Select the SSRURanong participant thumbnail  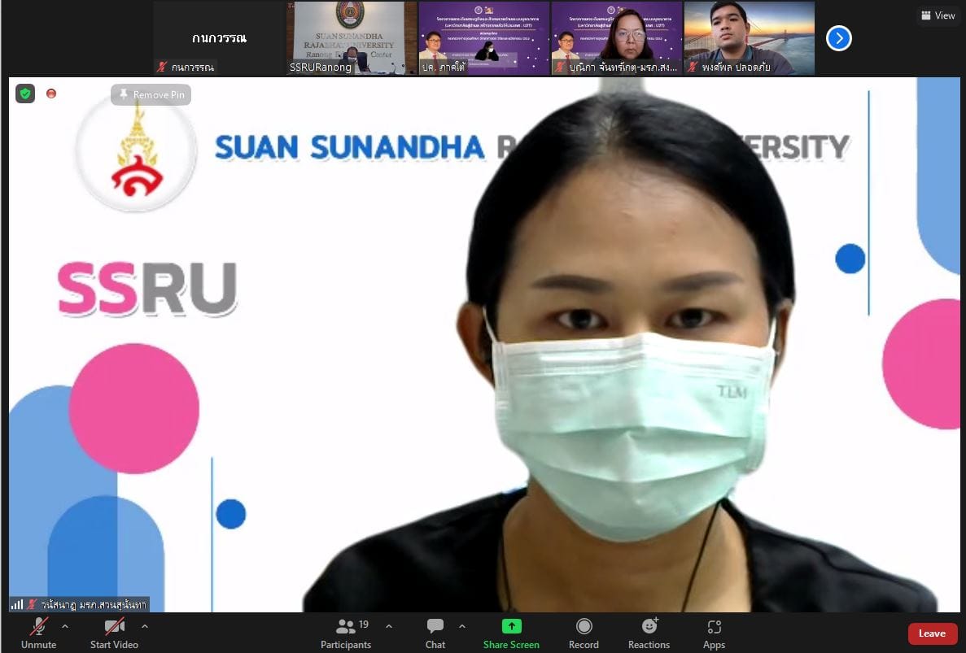pyautogui.click(x=351, y=38)
